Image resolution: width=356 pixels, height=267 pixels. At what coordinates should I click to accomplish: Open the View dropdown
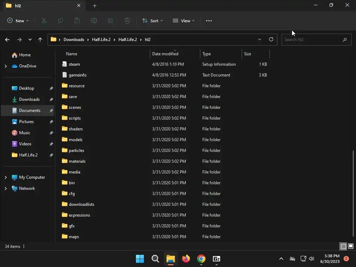pos(184,21)
